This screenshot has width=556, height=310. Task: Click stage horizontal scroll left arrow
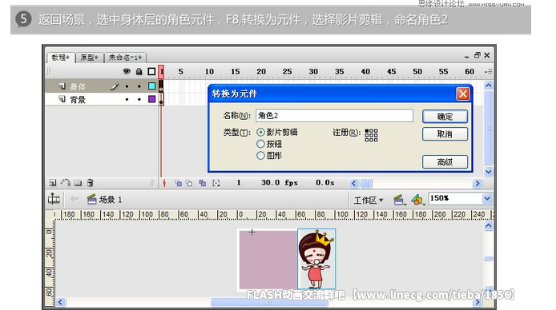[x=60, y=302]
